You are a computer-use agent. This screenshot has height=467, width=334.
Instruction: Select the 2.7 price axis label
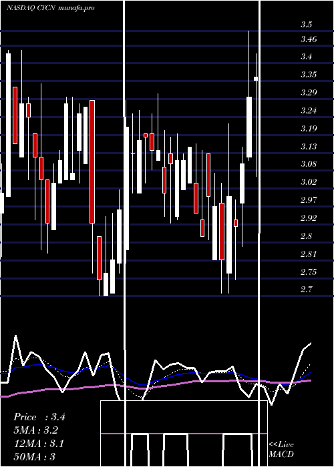306,289
